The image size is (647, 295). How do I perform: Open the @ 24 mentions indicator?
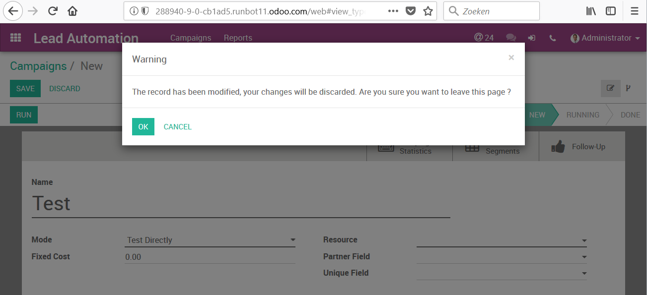point(484,38)
